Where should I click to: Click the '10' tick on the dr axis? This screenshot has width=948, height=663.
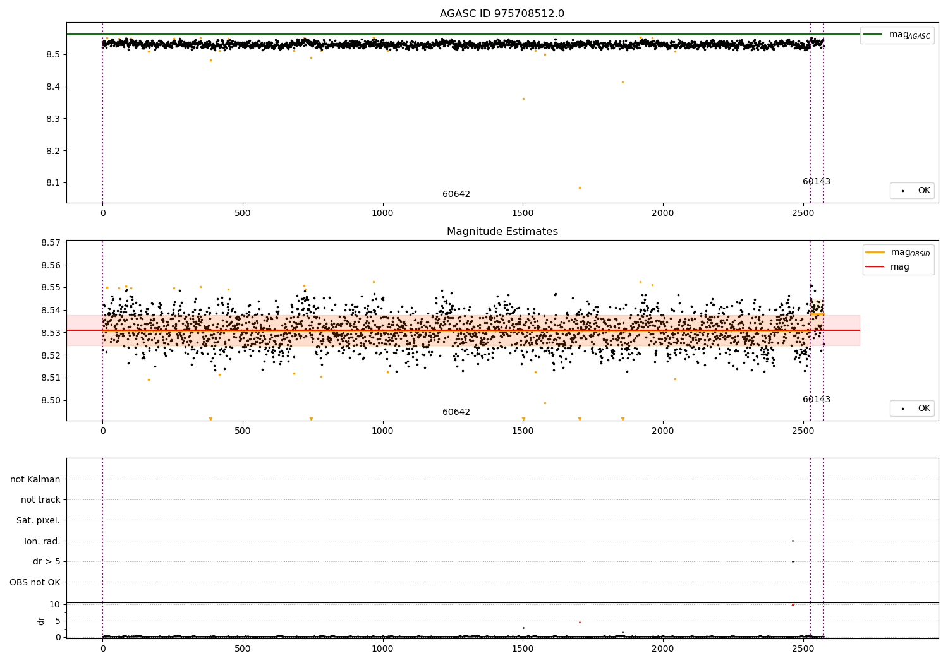[55, 604]
